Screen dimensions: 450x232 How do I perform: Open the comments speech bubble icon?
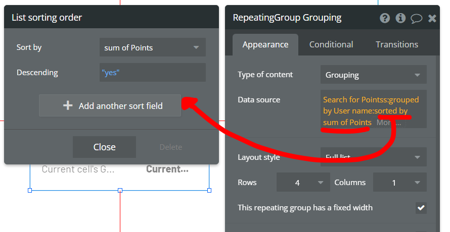[x=416, y=19]
